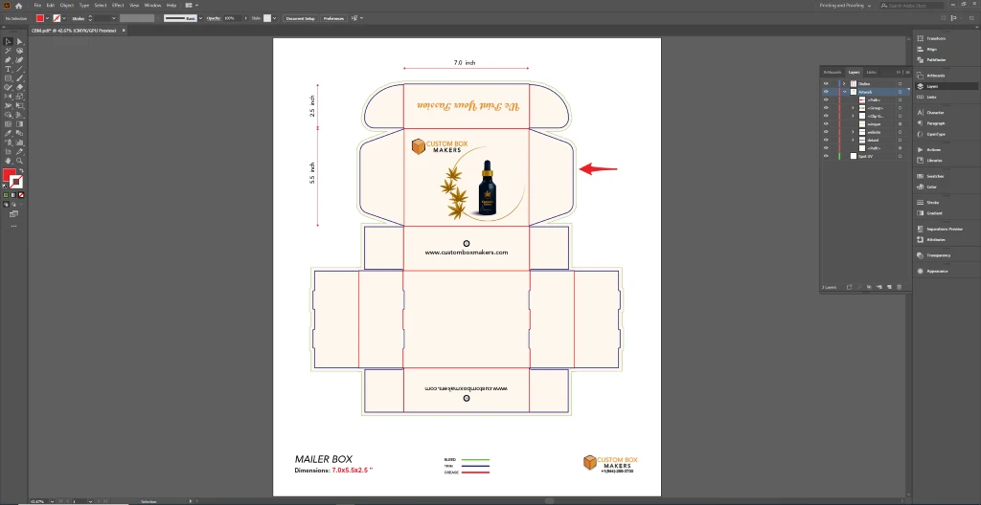Select the Selection tool arrow

point(8,42)
